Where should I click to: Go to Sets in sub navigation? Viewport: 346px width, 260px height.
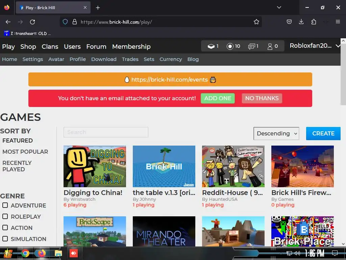[149, 59]
